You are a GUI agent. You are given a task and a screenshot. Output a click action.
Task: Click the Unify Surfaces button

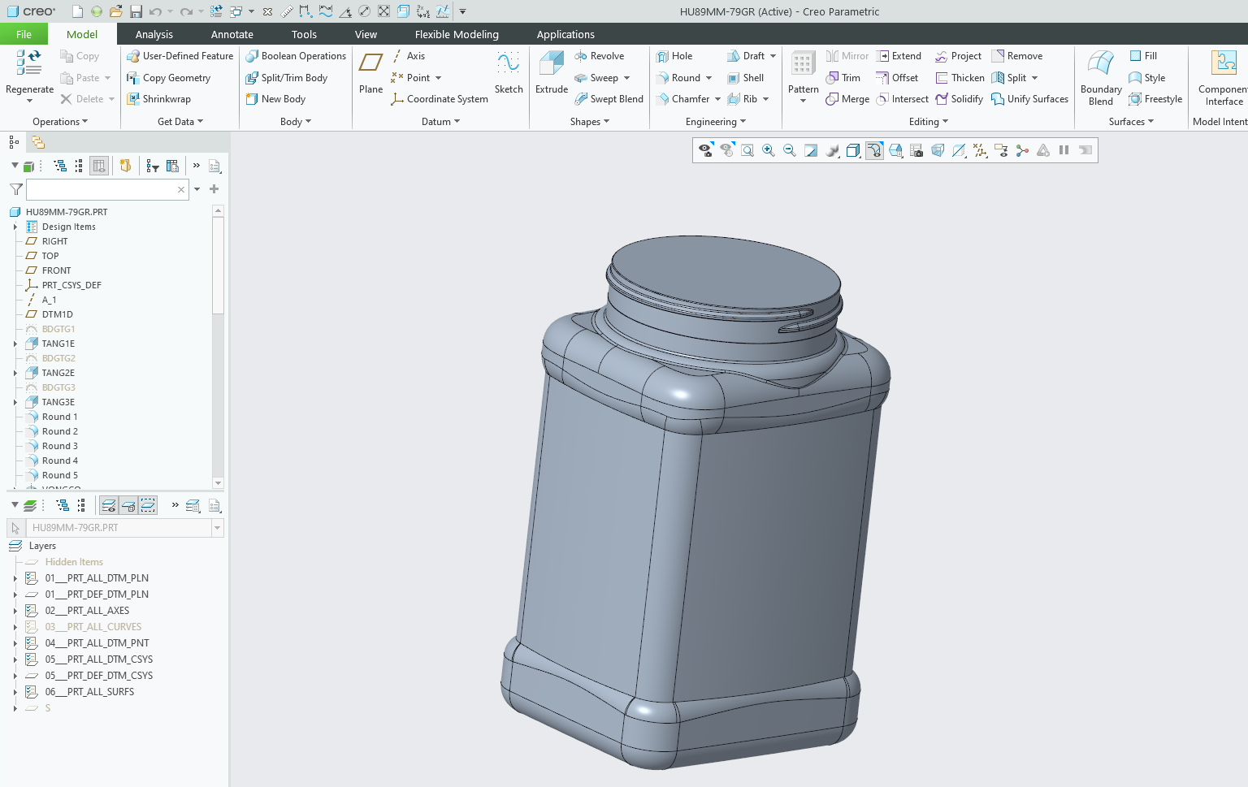point(1029,99)
